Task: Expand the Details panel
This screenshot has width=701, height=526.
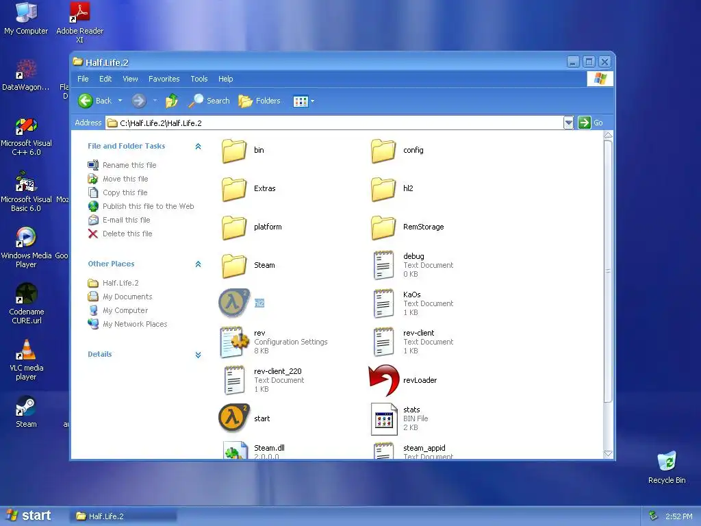Action: [198, 355]
